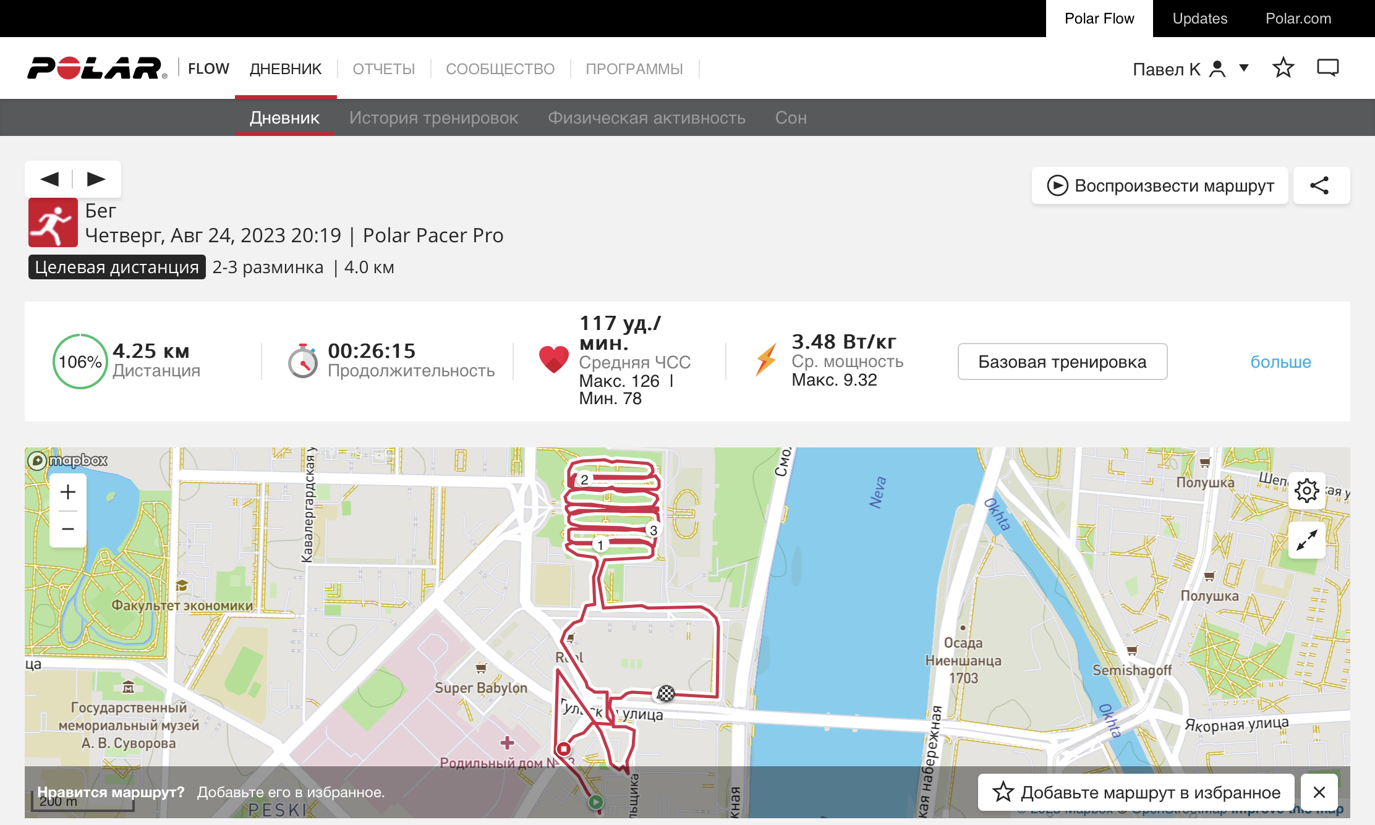Switch to Сон tab
The image size is (1375, 825).
[x=791, y=117]
